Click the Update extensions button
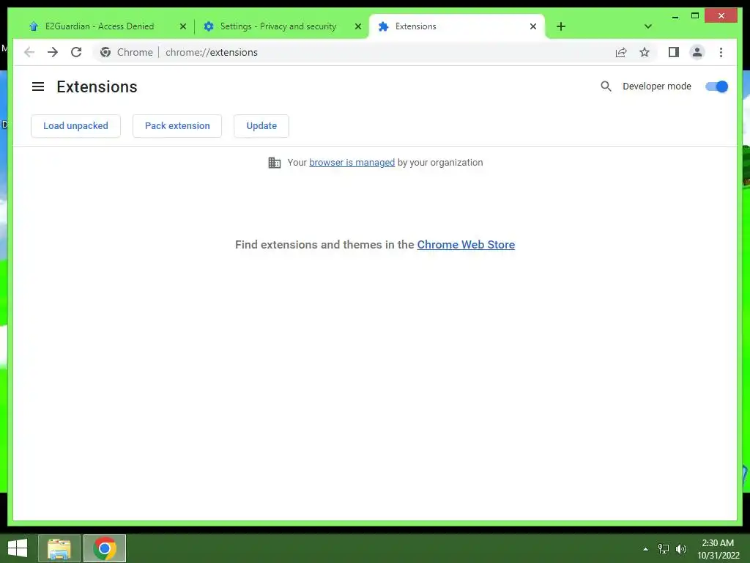The height and width of the screenshot is (563, 750). coord(261,126)
